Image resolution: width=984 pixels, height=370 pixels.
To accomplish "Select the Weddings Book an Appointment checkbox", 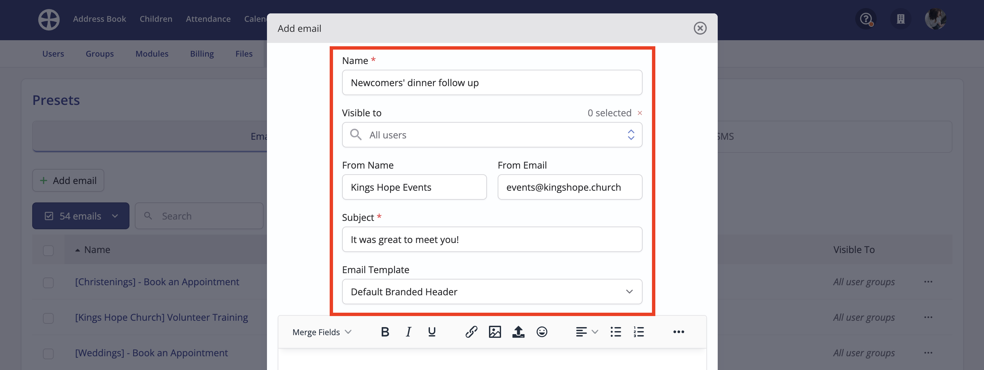I will coord(48,354).
